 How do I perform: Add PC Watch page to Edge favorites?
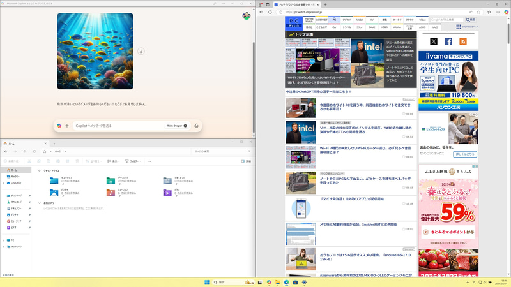coord(478,12)
